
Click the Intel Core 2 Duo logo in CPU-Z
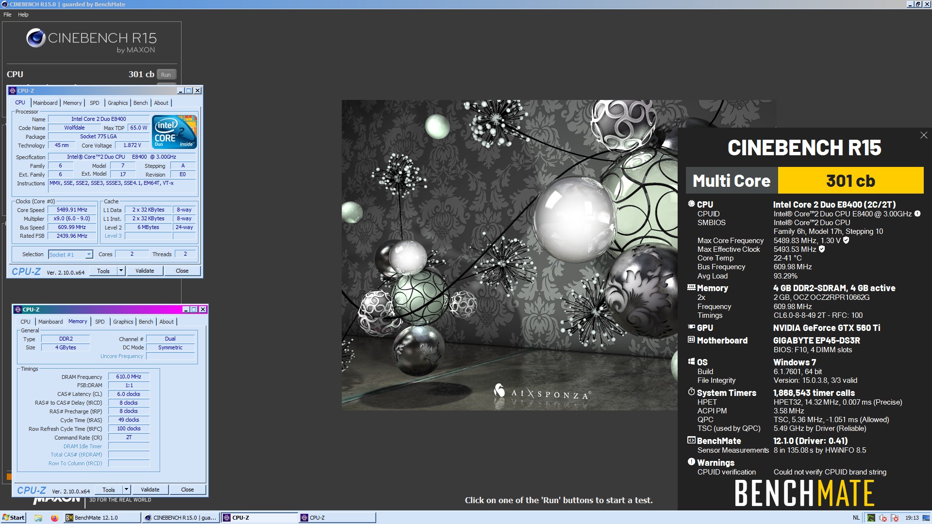click(174, 131)
